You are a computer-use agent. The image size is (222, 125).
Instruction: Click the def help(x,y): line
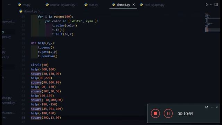pos(43,43)
